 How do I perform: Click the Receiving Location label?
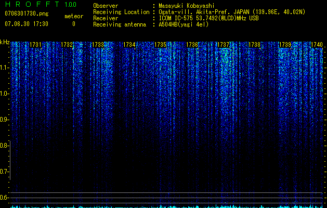coord(121,12)
